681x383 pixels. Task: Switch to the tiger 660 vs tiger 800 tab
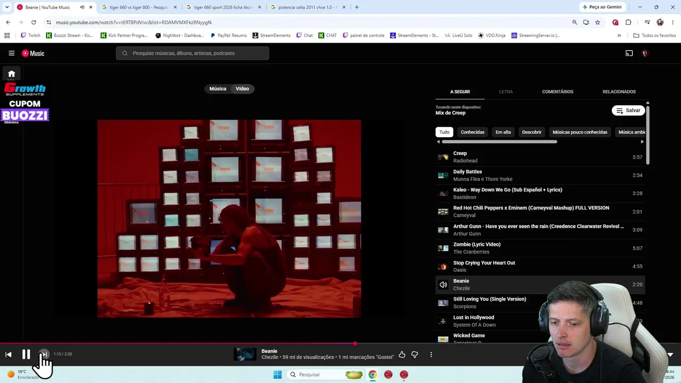[139, 7]
